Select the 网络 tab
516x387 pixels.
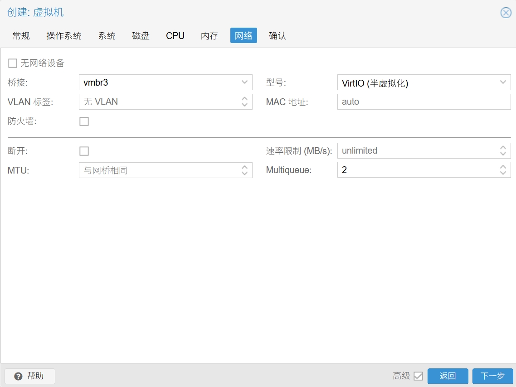tap(243, 35)
